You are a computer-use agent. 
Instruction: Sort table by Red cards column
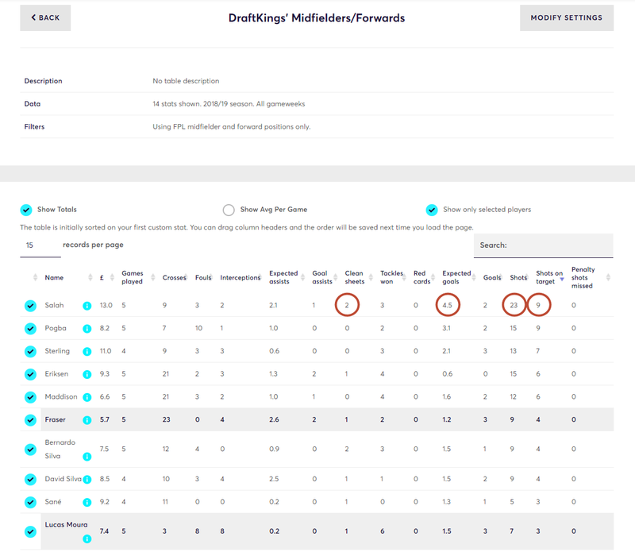[x=421, y=278]
